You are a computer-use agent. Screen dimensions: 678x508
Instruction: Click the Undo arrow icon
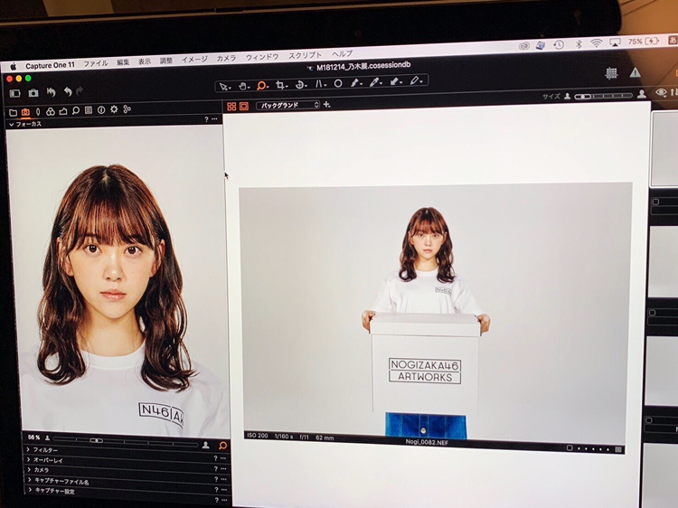(x=68, y=91)
